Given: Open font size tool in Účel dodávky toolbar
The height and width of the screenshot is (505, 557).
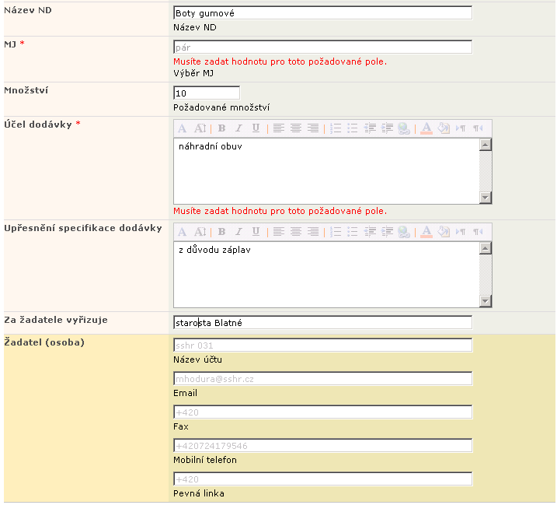Looking at the screenshot, I should point(200,128).
